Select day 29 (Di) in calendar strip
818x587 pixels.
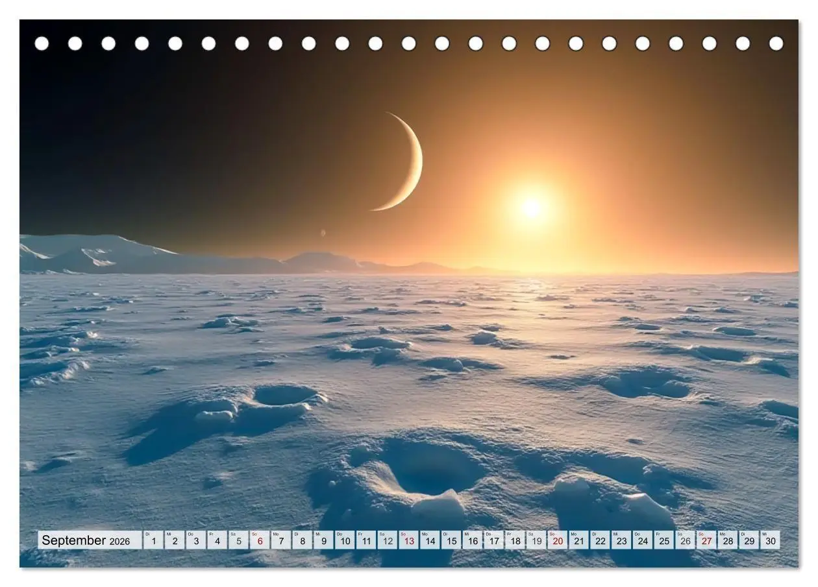tap(749, 540)
